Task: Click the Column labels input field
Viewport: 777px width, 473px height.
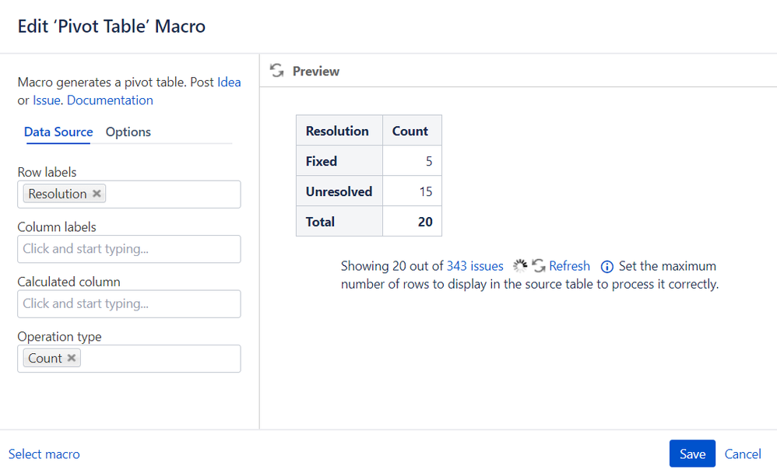Action: [x=128, y=249]
